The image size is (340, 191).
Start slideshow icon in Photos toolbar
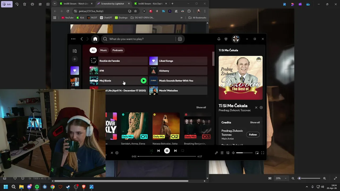click(x=48, y=4)
